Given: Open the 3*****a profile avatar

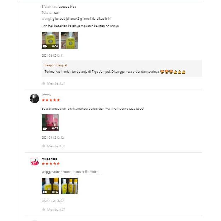Looking at the screenshot, I should point(34,98).
